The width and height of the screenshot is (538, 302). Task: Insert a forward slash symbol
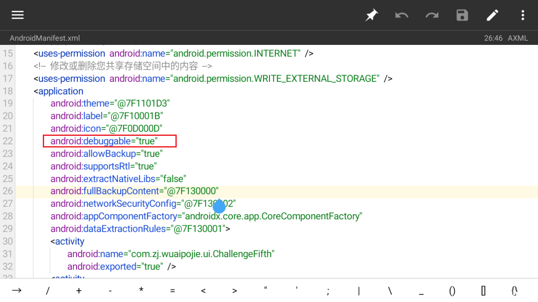click(48, 291)
